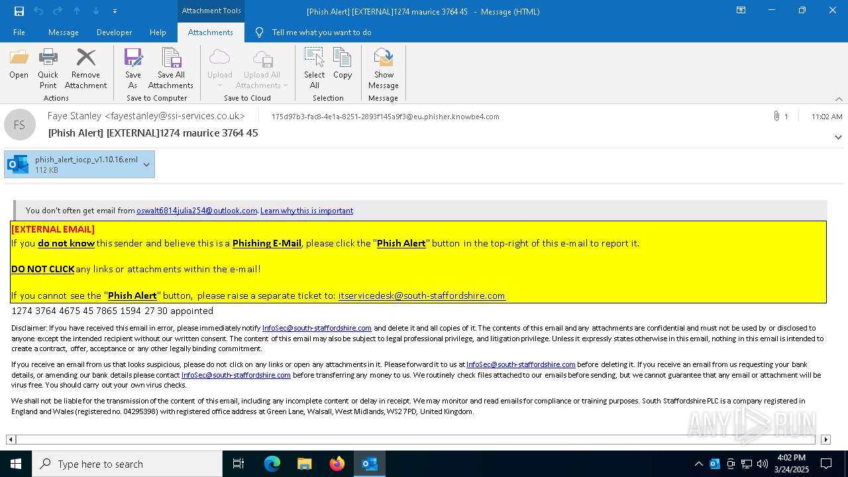The height and width of the screenshot is (477, 848).
Task: Click Upload All Attachments
Action: click(x=262, y=69)
